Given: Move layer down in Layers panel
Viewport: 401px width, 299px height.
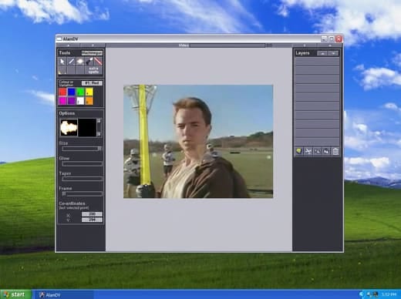Looking at the screenshot, I should pyautogui.click(x=333, y=53).
